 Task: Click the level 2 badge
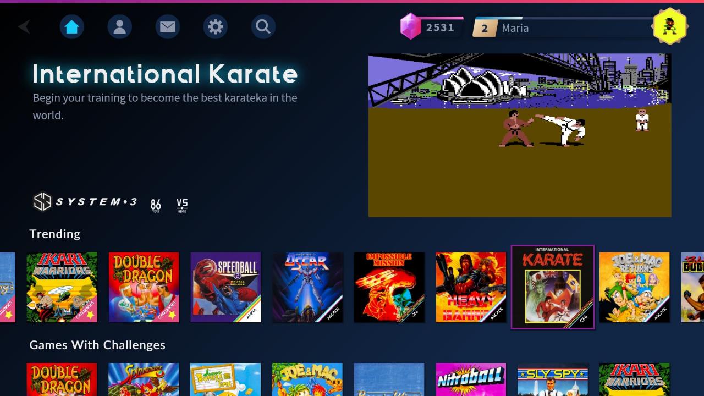point(484,28)
